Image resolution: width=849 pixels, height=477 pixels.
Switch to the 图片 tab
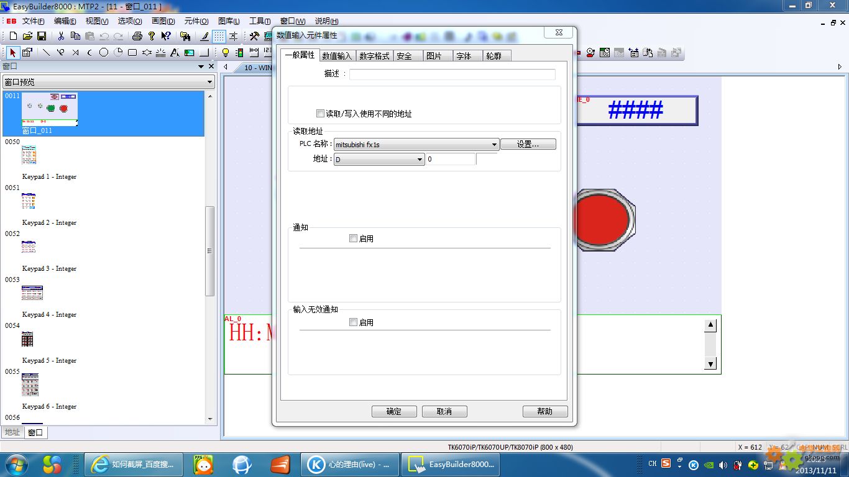[x=438, y=56]
